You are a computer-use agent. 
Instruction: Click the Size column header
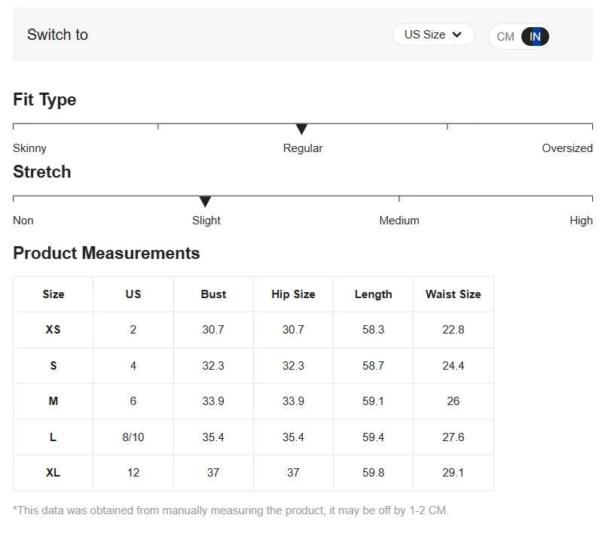53,294
